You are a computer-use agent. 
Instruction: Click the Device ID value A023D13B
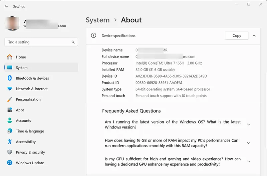click(171, 76)
